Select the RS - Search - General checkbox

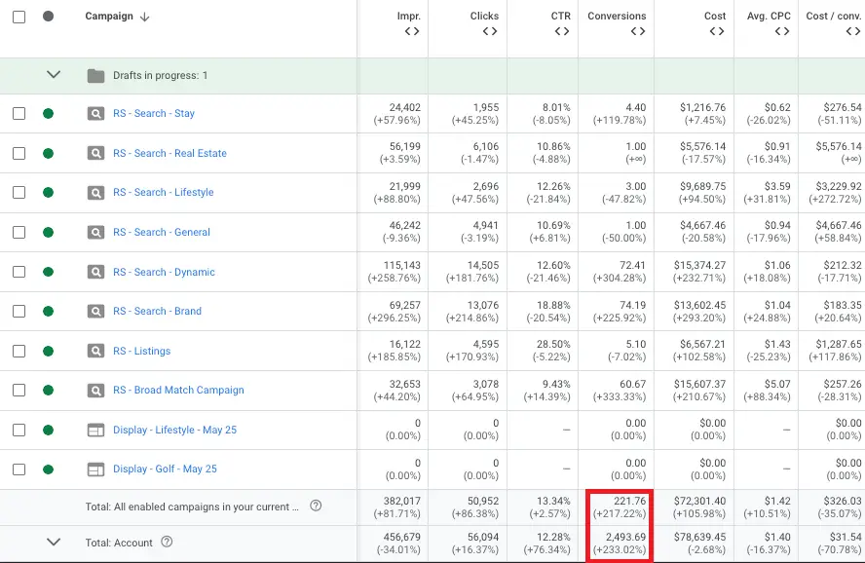[x=19, y=232]
